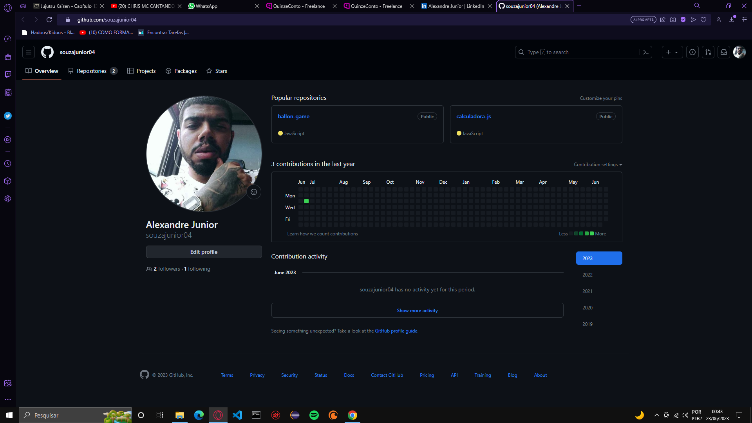Image resolution: width=752 pixels, height=423 pixels.
Task: Switch to the Stars tab
Action: tap(217, 71)
